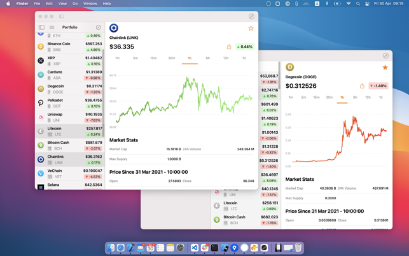
Task: Click the Bluetooth icon in menu bar
Action: [x=327, y=4]
